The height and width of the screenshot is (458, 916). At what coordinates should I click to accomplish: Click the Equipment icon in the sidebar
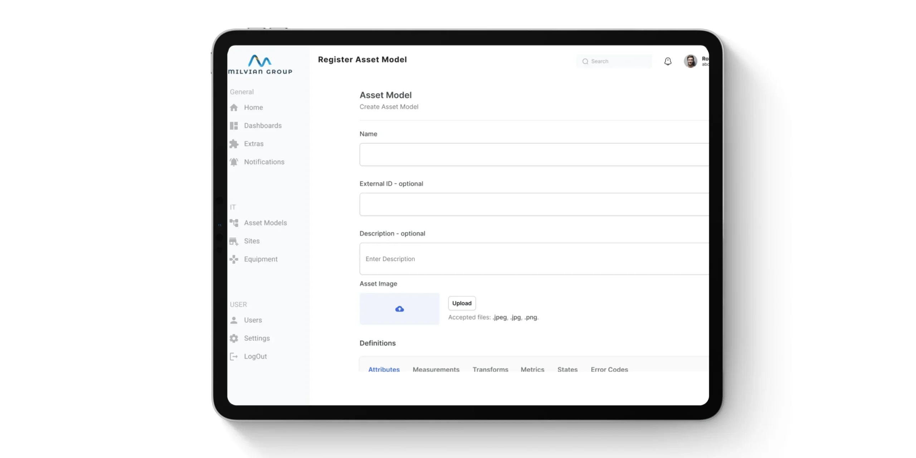[x=234, y=259]
